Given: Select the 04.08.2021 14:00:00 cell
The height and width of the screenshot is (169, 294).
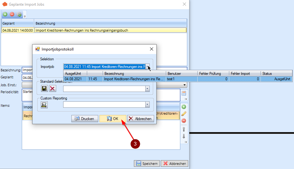Looking at the screenshot, I should [x=18, y=30].
